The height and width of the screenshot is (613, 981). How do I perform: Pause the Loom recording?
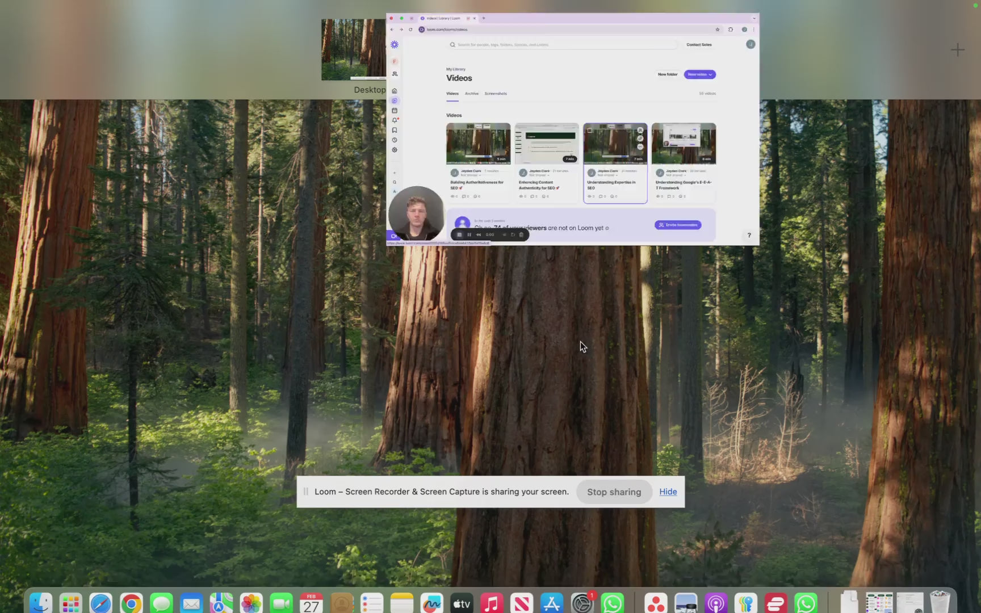[469, 234]
